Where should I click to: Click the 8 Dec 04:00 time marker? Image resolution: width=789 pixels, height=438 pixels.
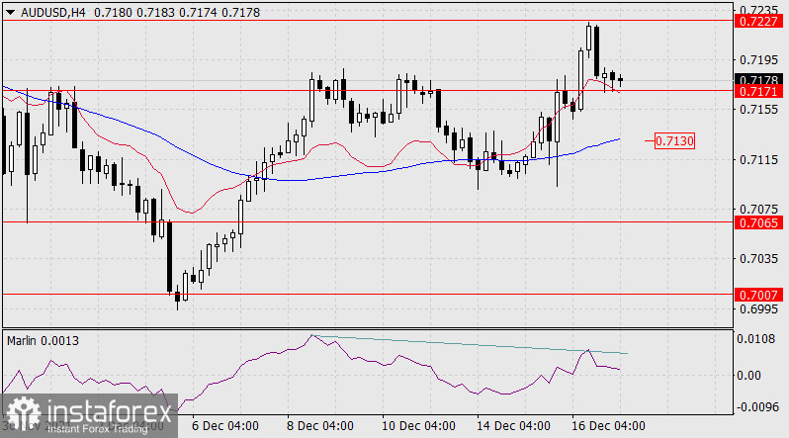(320, 426)
